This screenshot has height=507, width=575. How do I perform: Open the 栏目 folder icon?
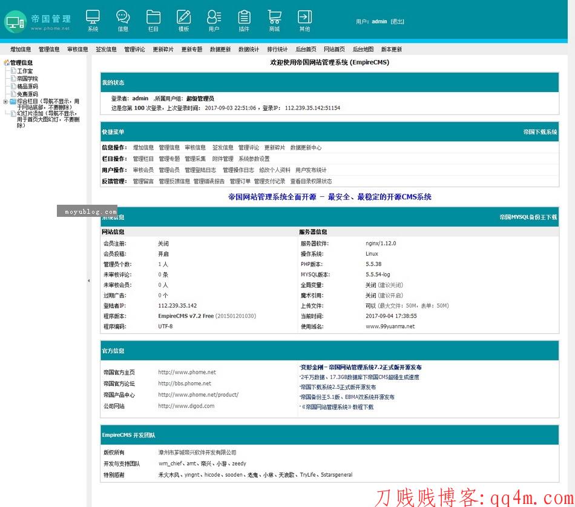pyautogui.click(x=153, y=20)
